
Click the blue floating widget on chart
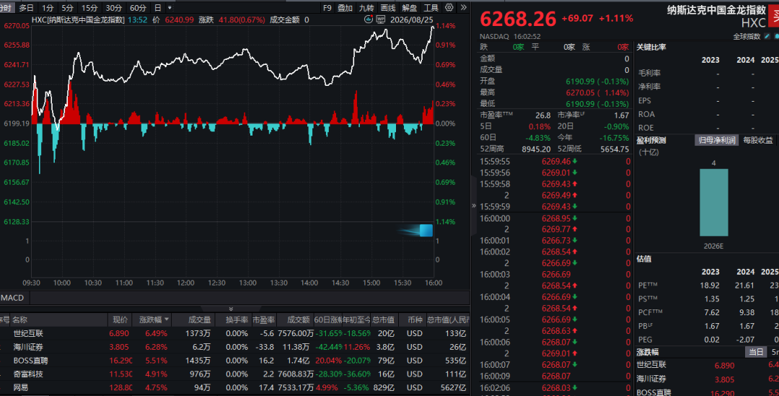(426, 230)
